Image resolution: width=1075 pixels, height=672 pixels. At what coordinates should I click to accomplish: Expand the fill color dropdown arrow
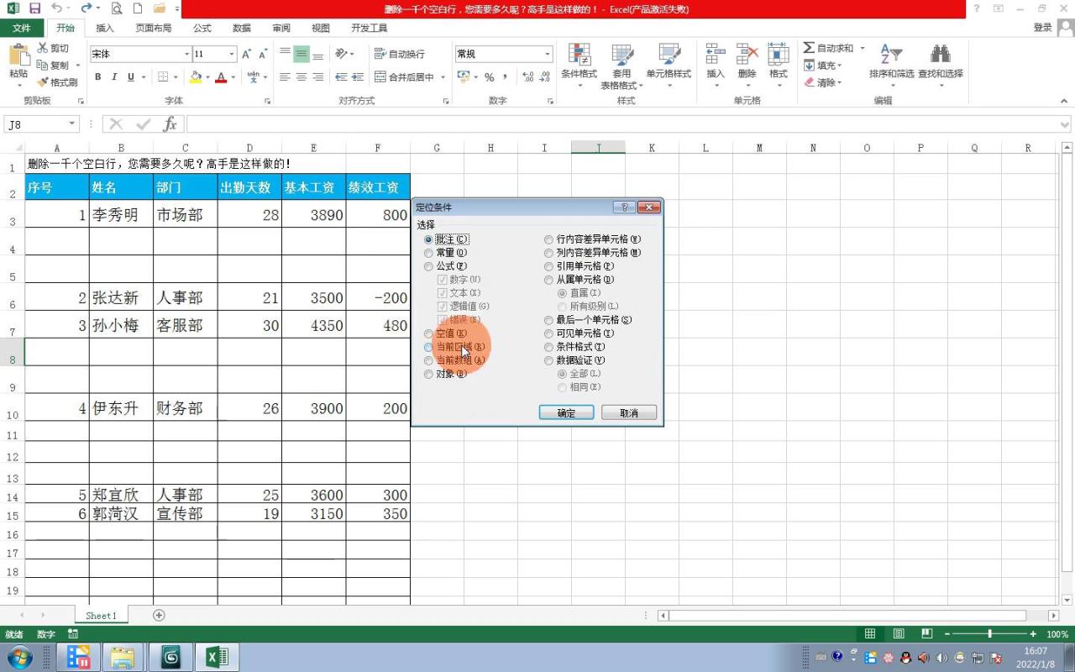point(207,77)
